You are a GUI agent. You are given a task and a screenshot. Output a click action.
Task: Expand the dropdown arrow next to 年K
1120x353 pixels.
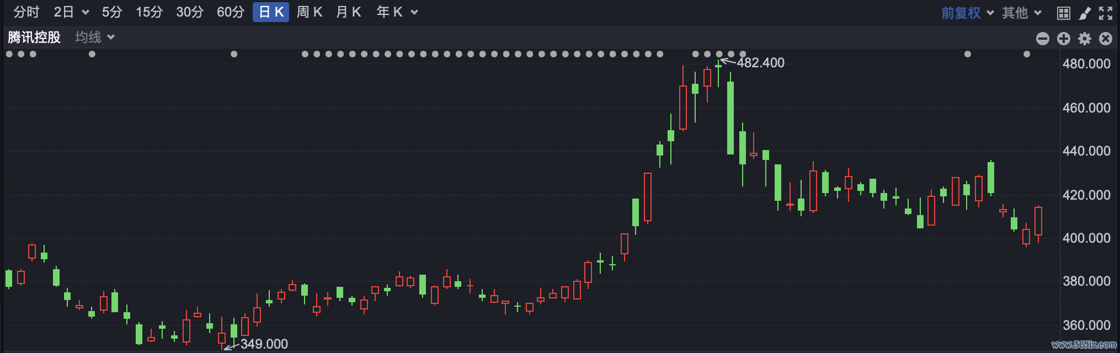414,13
